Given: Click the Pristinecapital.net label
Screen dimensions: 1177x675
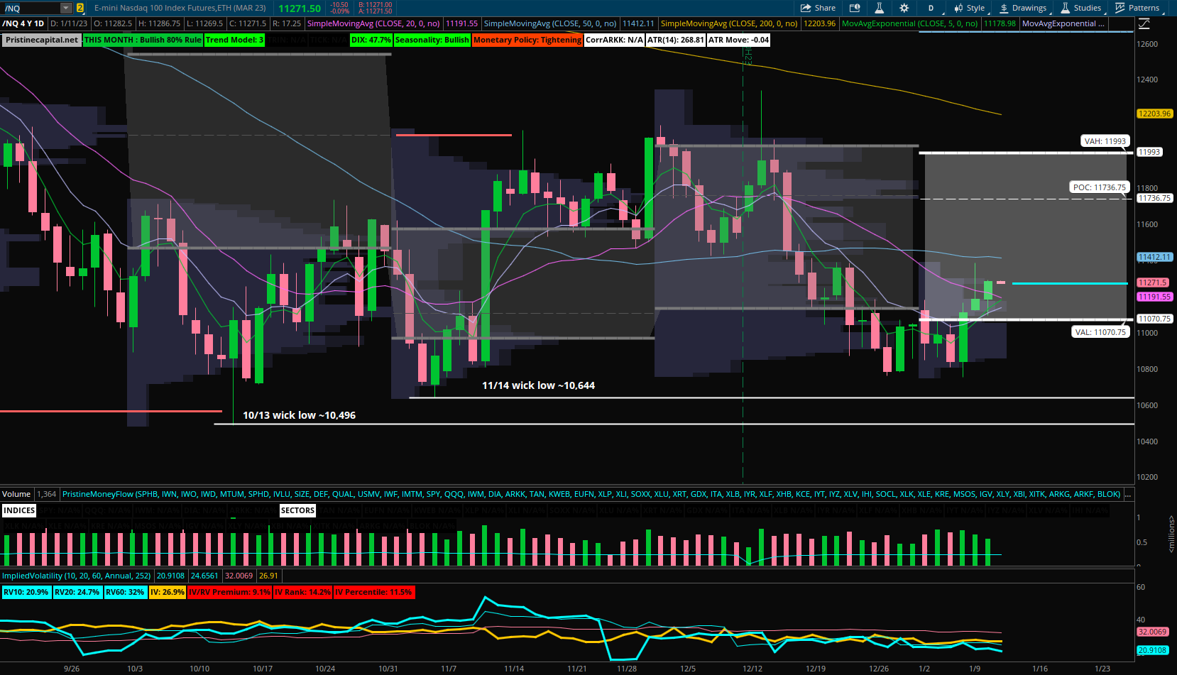Looking at the screenshot, I should click(x=42, y=40).
